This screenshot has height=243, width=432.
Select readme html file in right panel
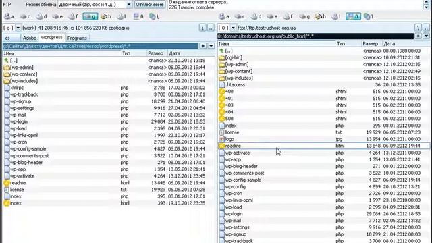(324, 146)
